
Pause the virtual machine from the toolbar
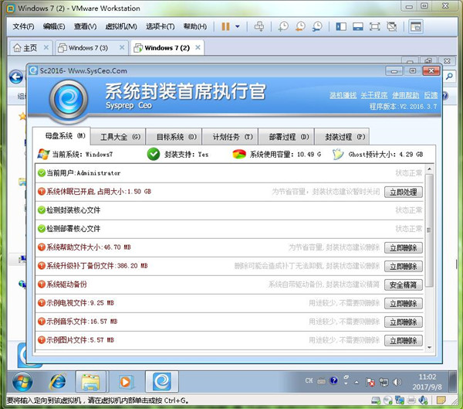225,26
